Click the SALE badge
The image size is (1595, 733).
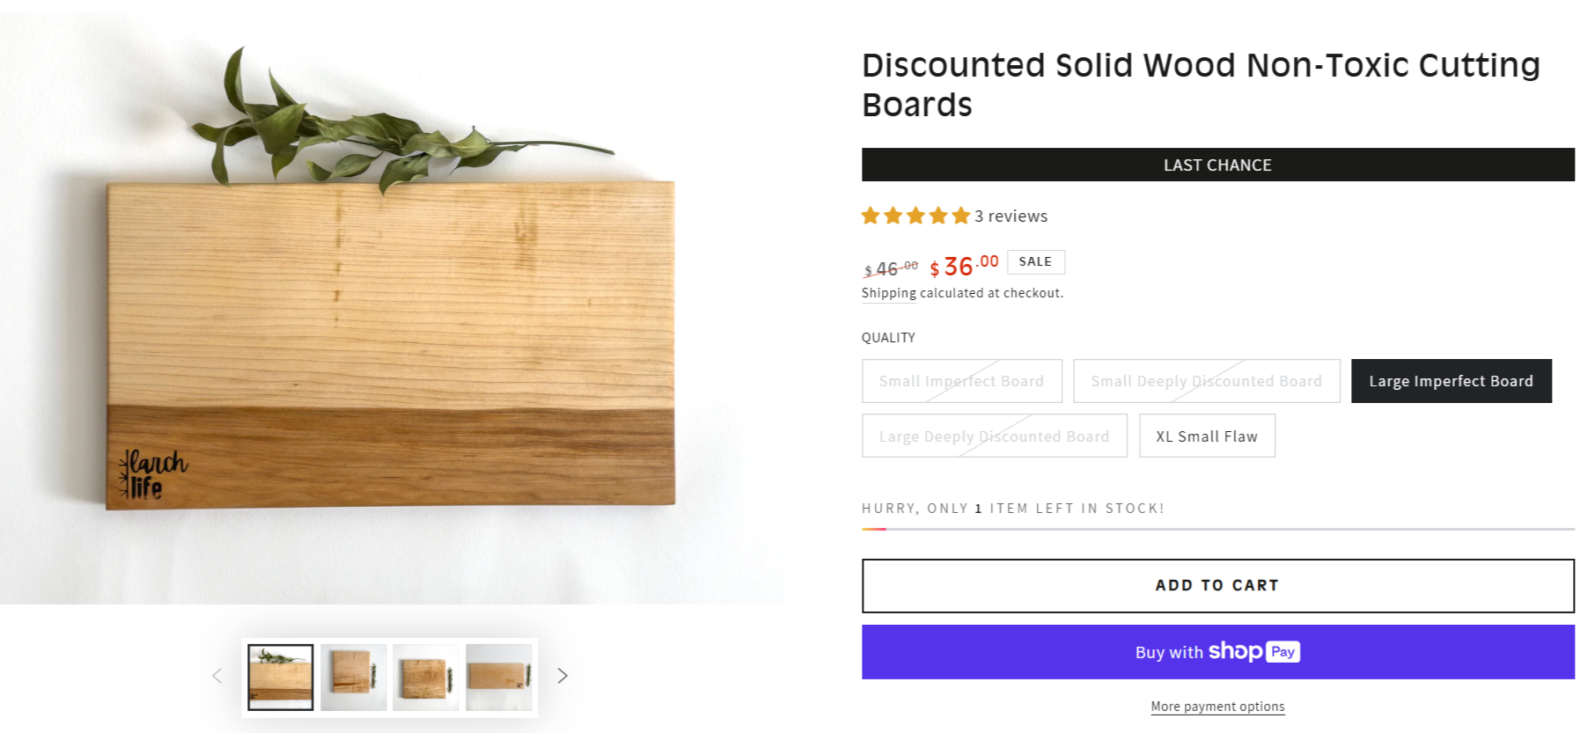1035,262
